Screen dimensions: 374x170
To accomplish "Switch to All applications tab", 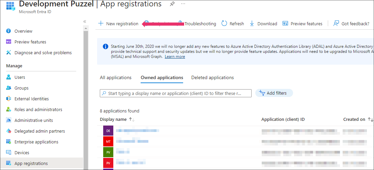I will point(116,78).
